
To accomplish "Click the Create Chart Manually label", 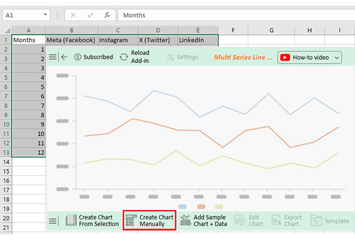I will click(156, 221).
